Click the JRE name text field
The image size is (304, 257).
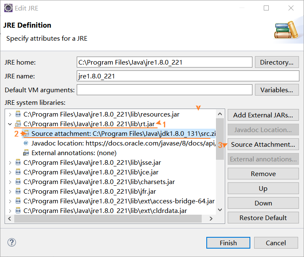click(x=188, y=76)
